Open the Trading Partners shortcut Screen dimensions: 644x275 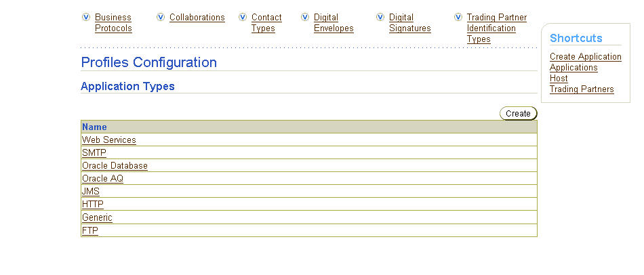582,89
